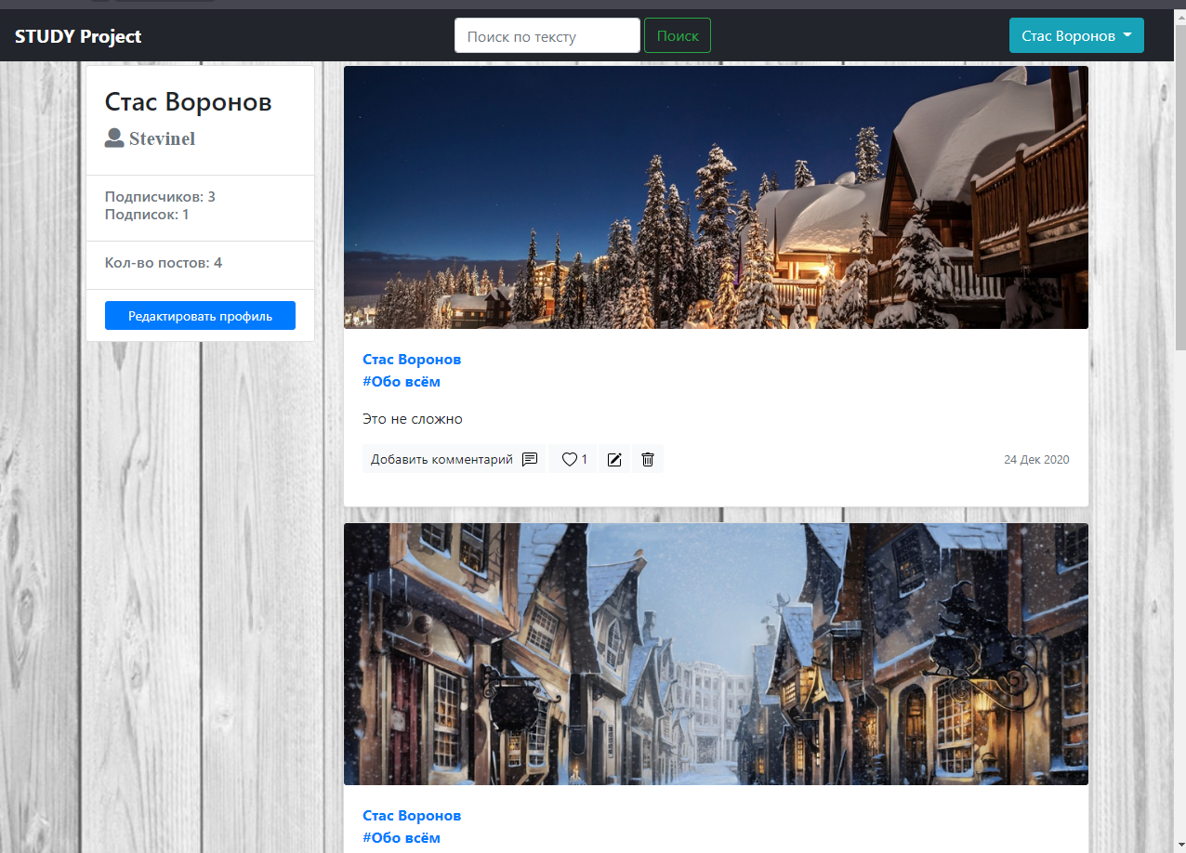
Task: Toggle like using the heart icon on first post
Action: 568,458
